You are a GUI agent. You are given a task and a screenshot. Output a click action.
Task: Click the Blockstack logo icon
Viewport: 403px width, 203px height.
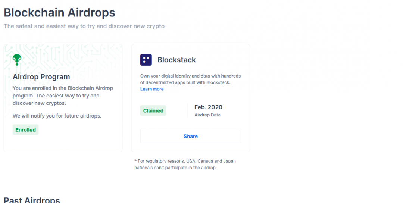pos(146,60)
